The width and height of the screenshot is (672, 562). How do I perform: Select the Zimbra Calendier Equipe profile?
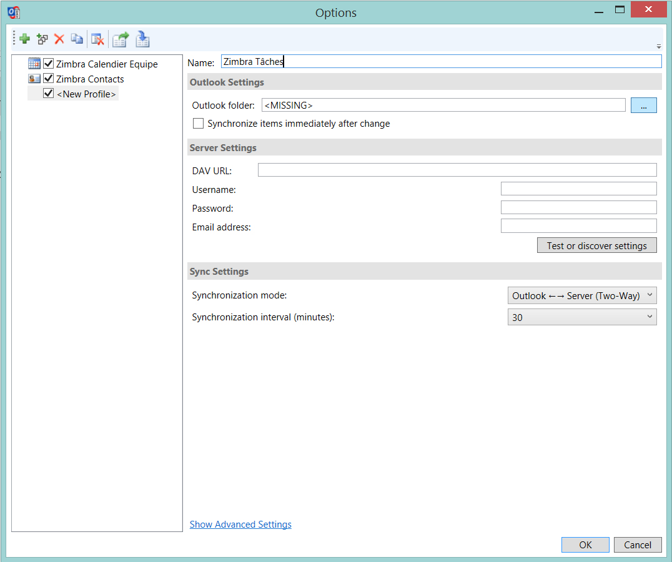click(x=107, y=64)
